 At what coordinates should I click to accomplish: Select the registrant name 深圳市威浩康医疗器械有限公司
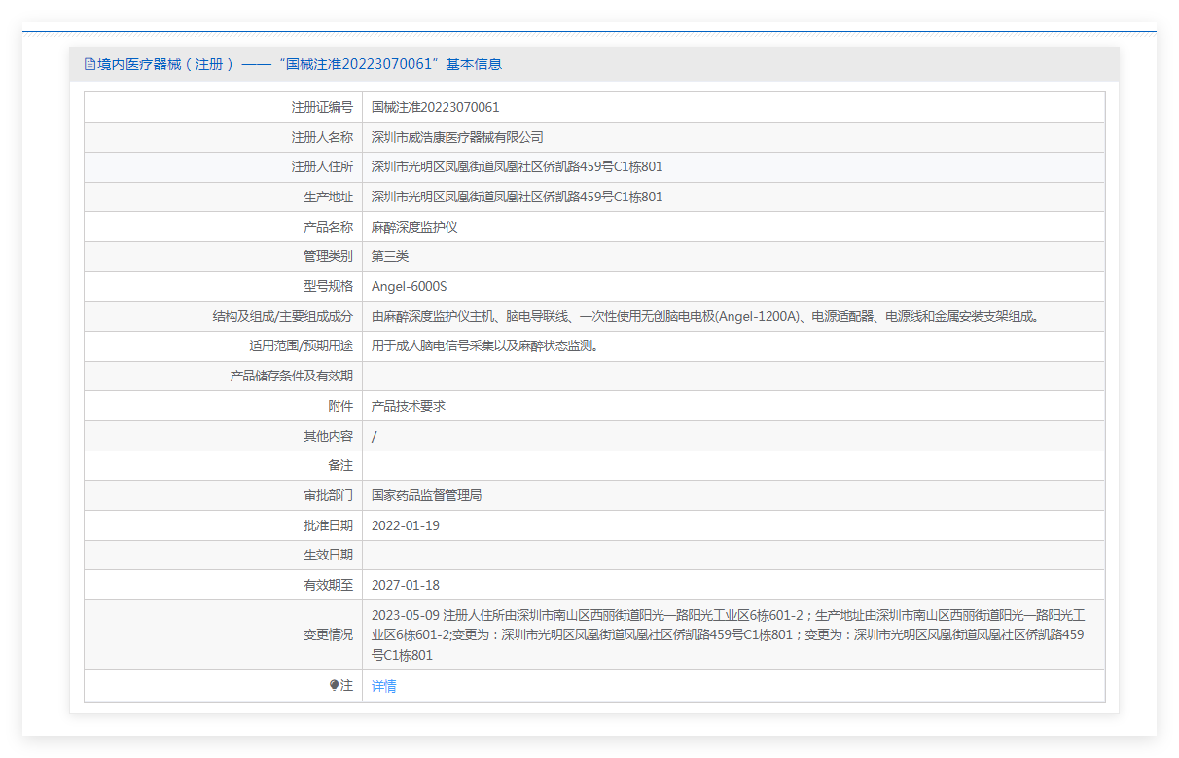coord(457,137)
